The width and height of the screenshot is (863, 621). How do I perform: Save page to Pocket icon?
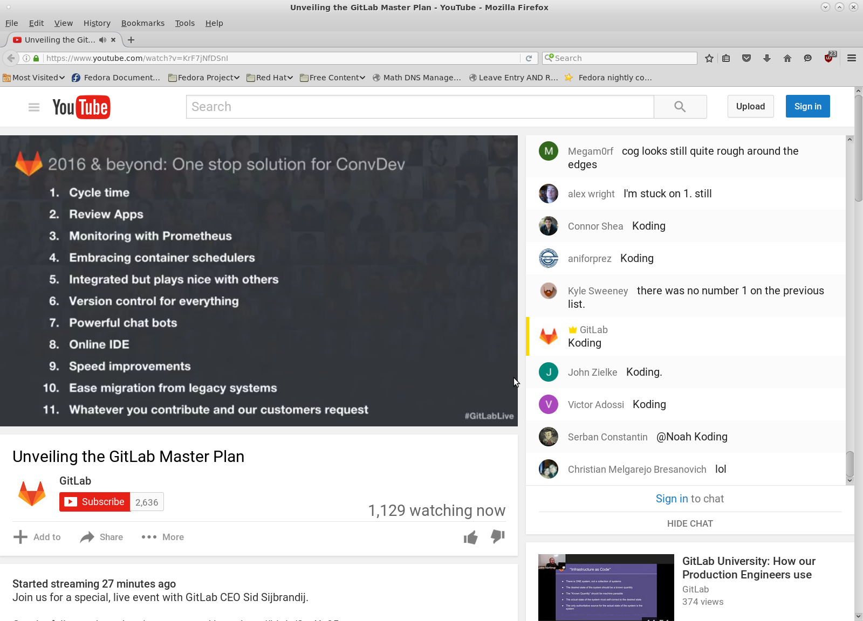click(x=746, y=58)
